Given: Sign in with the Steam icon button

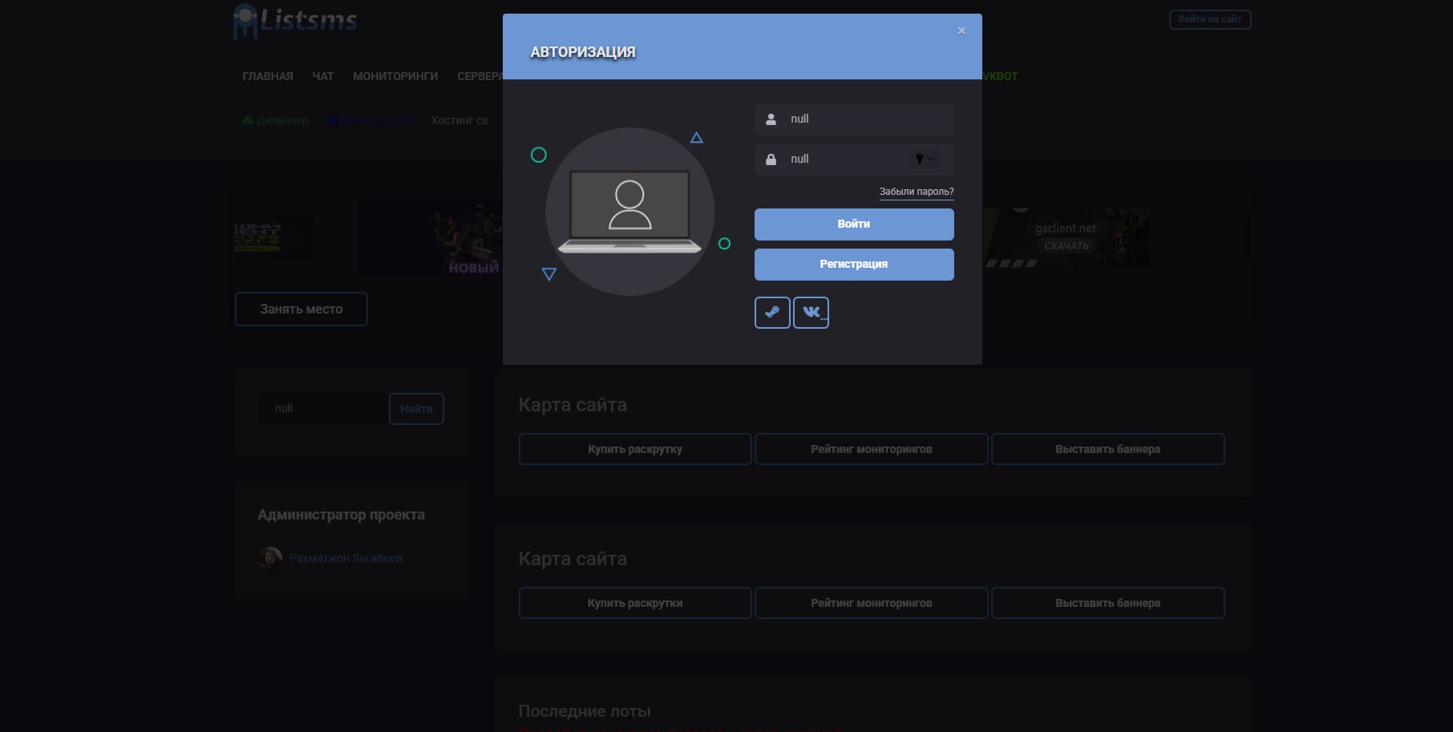Looking at the screenshot, I should click(x=772, y=313).
